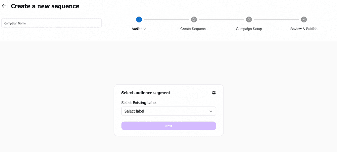Click the 'Create a new sequence' heading
The width and height of the screenshot is (337, 152).
click(x=45, y=6)
